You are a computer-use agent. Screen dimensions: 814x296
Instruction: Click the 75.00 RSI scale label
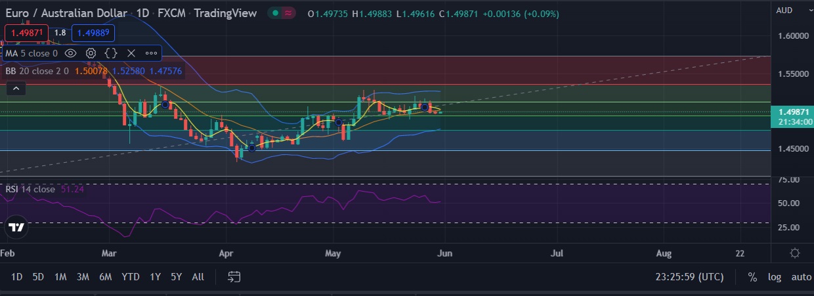787,179
